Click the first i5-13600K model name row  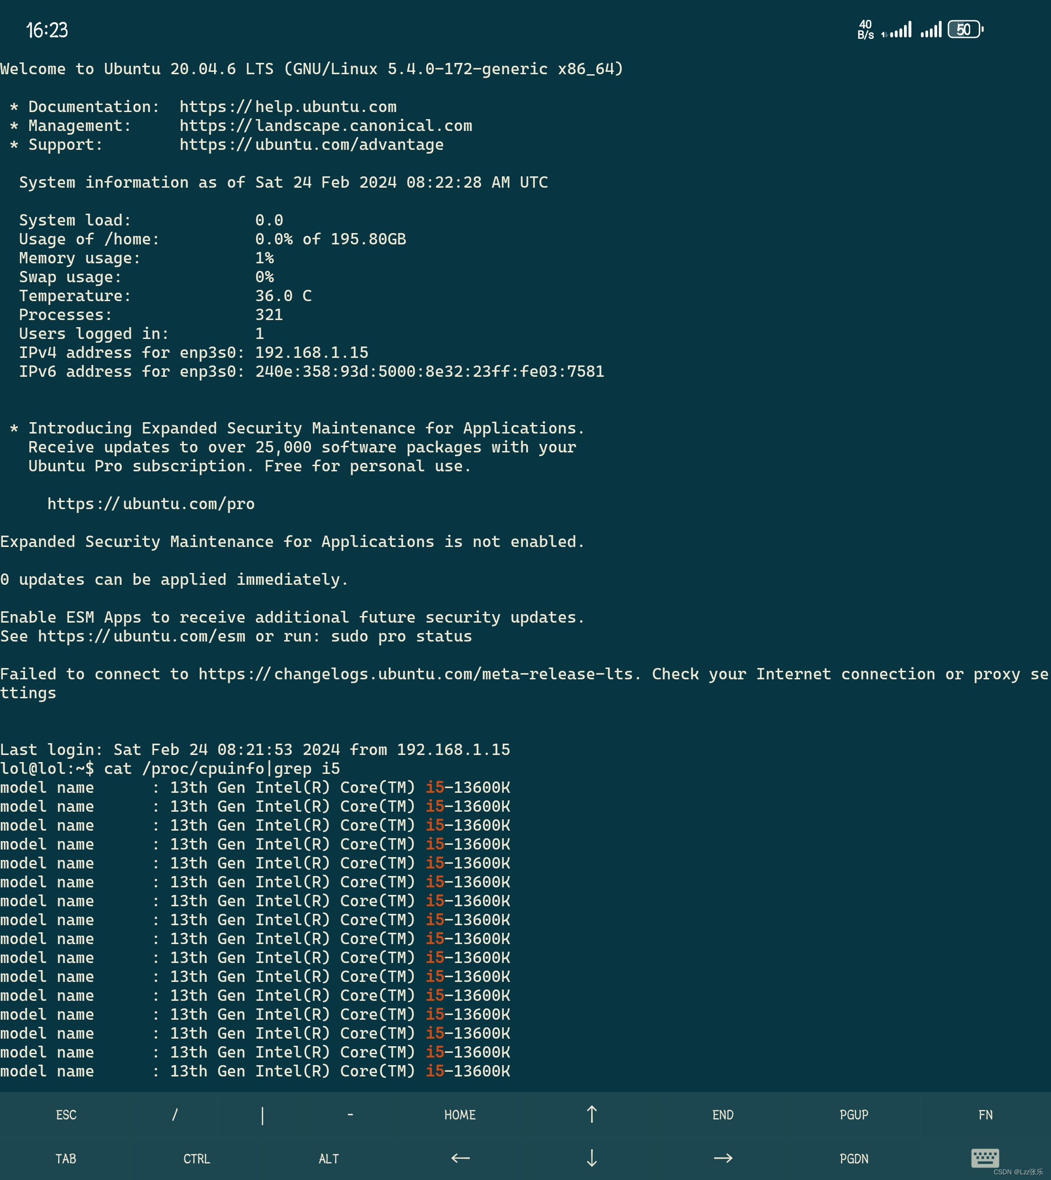tap(255, 788)
